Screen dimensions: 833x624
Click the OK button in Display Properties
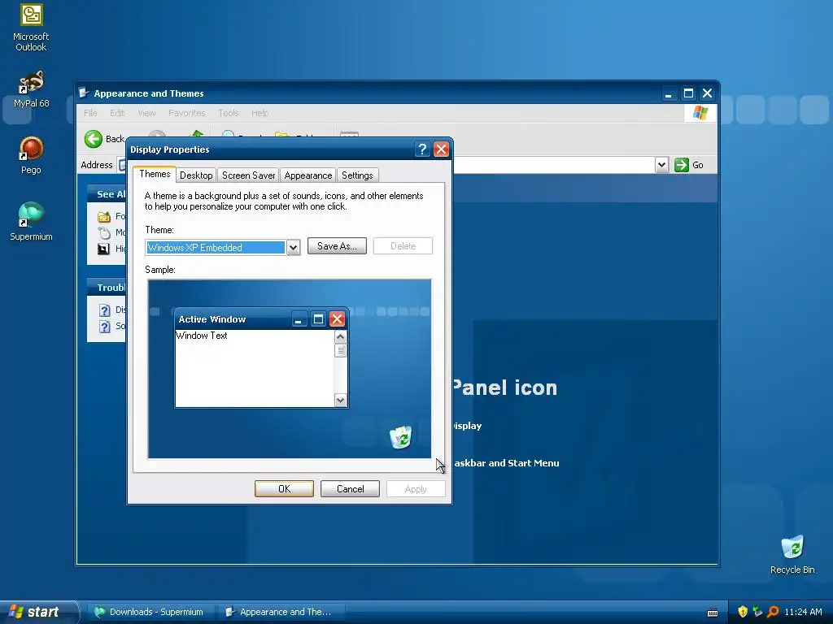coord(284,488)
